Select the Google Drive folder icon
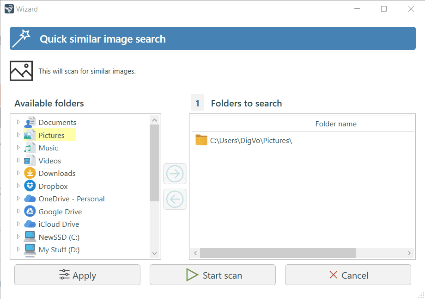425x299 pixels. coord(30,212)
